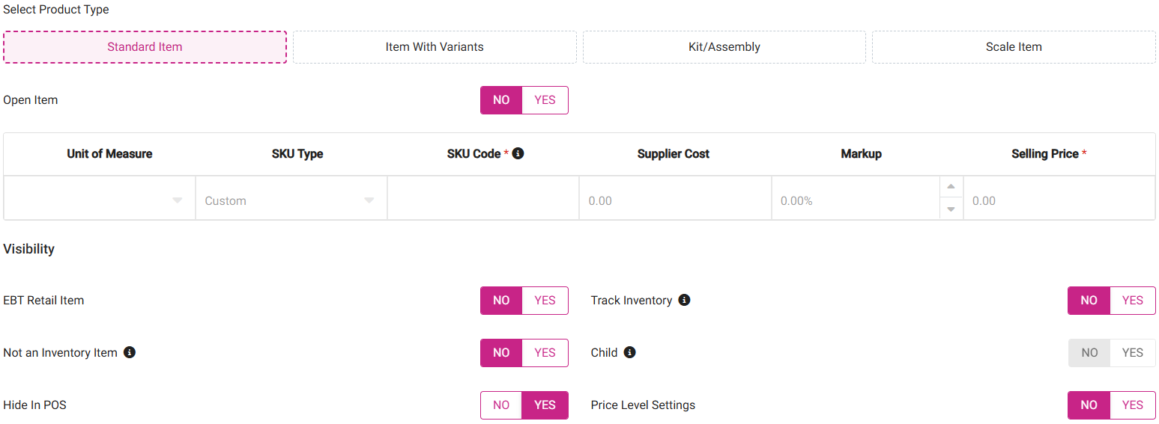Screen dimensions: 1159x424
Task: Focus the Supplier Cost field
Action: [675, 200]
